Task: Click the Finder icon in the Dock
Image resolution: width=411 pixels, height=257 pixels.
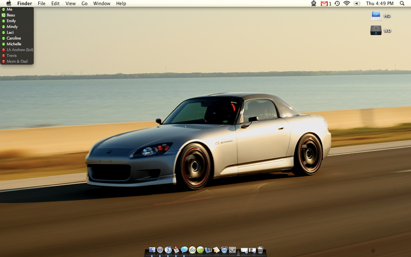Action: pos(152,250)
